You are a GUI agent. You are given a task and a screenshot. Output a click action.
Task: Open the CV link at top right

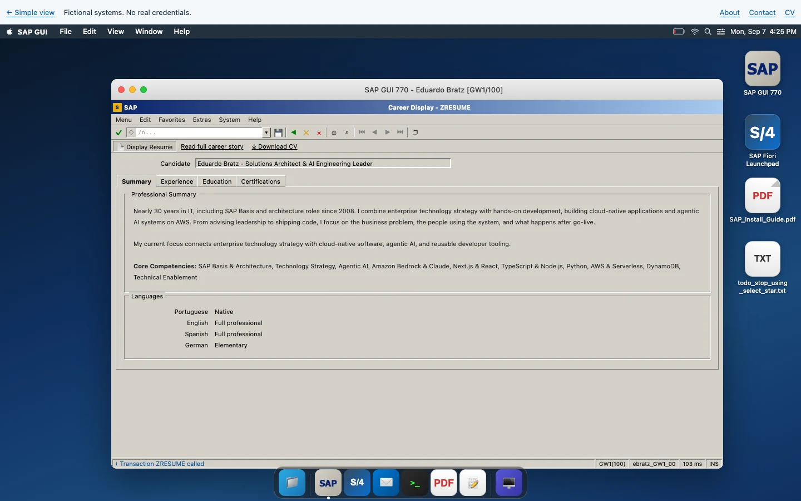(789, 12)
